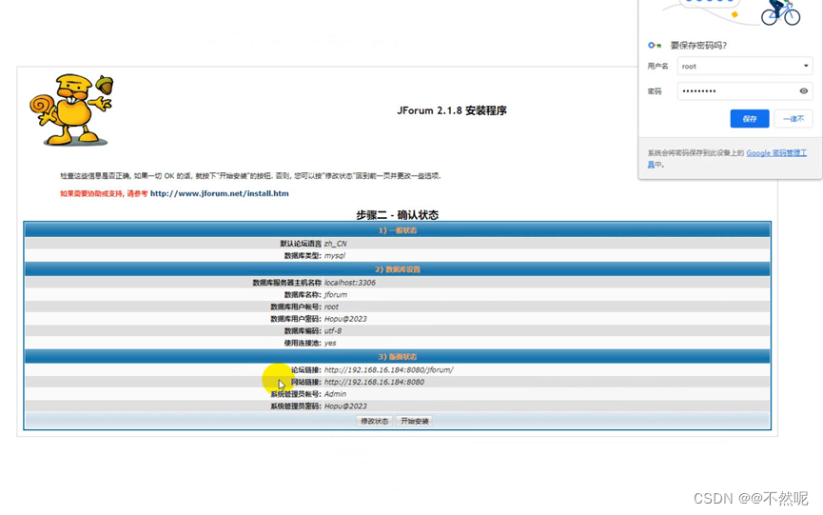Click the JForum squirrel mascot logo
Viewport: 823px width, 515px height.
pyautogui.click(x=71, y=109)
